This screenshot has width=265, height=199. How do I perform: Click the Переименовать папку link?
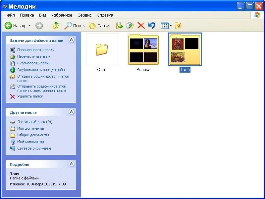[36, 50]
